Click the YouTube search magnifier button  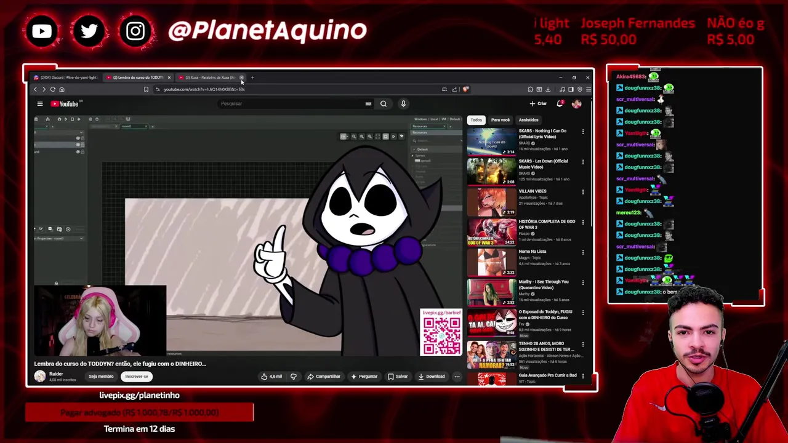(384, 104)
